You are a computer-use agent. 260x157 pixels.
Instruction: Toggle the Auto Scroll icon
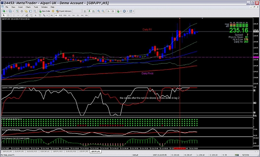click(x=109, y=11)
